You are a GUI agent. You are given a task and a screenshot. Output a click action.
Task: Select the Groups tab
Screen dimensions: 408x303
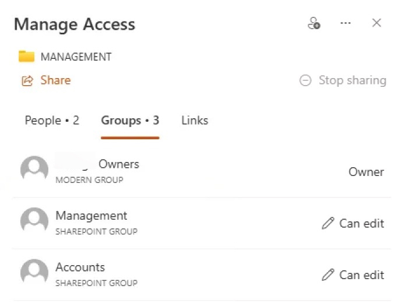[x=130, y=121]
